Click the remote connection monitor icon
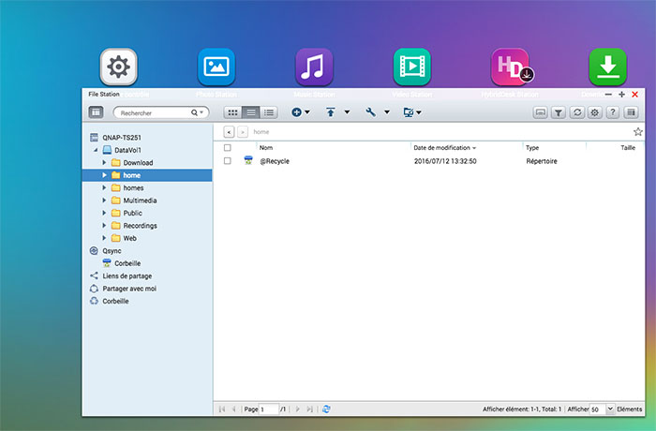This screenshot has height=431, width=656. pyautogui.click(x=409, y=112)
